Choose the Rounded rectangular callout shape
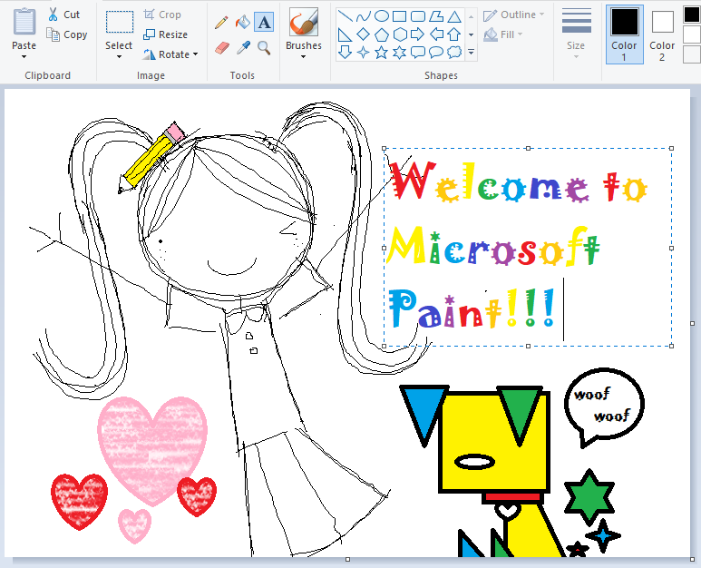This screenshot has height=568, width=701. 417,53
